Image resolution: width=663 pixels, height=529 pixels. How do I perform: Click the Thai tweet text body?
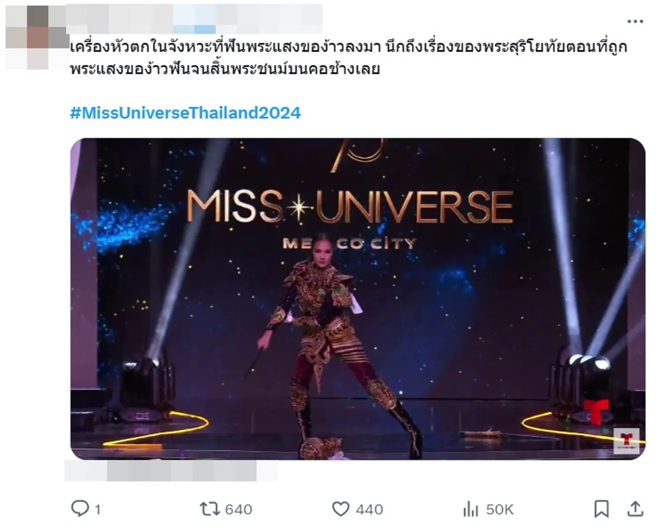(x=349, y=58)
